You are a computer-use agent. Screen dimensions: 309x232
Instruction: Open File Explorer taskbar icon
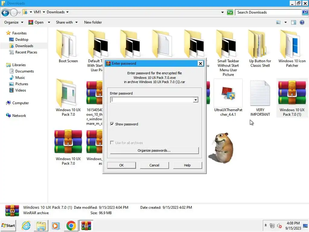click(41, 225)
